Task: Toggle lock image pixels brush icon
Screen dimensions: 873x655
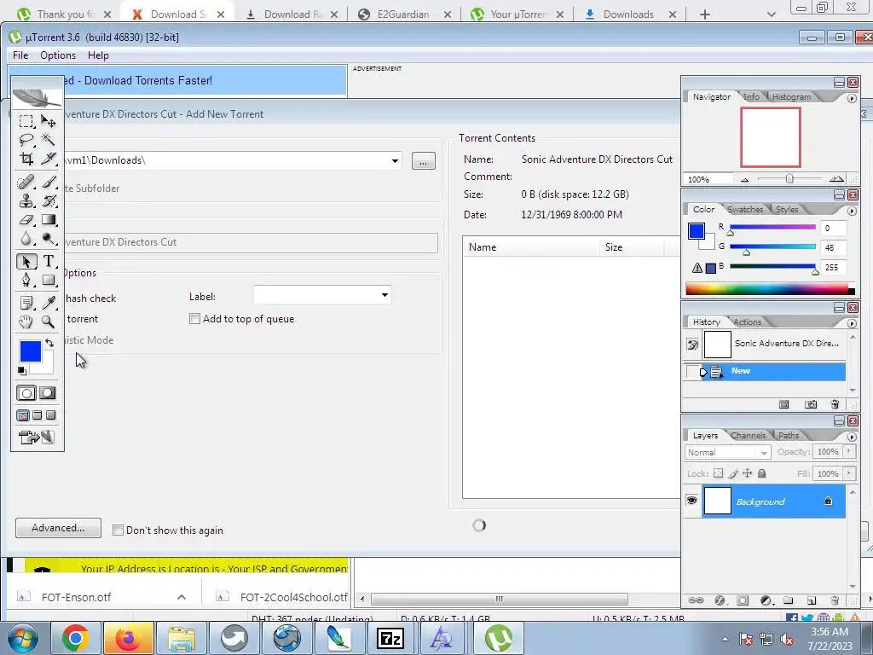Action: 733,473
